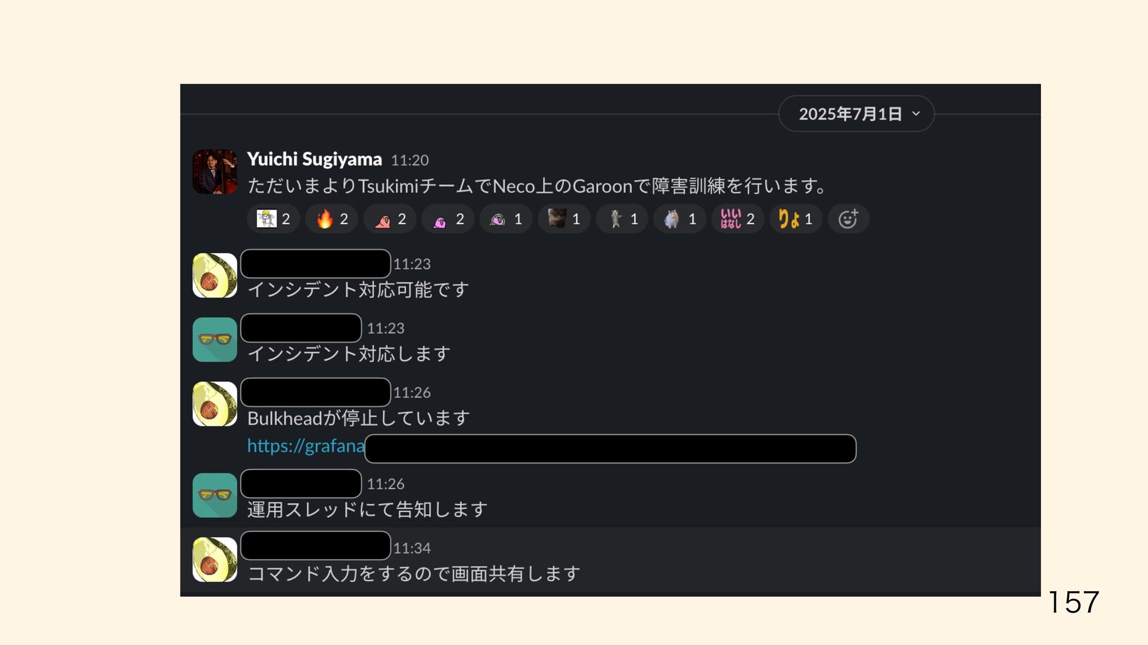Toggle the りょ reaction
This screenshot has height=645, width=1148.
click(795, 219)
